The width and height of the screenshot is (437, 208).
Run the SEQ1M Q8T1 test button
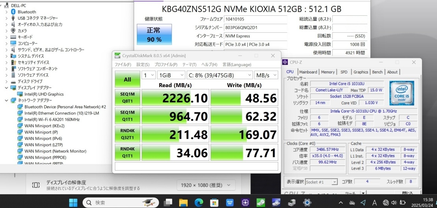(127, 98)
